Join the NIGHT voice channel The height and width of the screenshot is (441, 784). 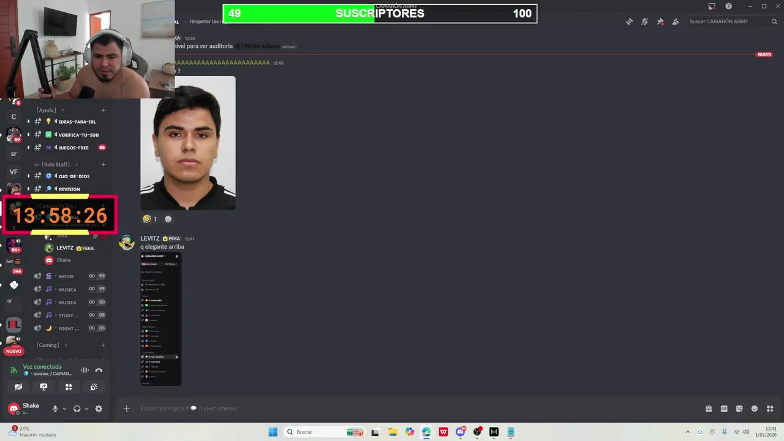coord(69,328)
